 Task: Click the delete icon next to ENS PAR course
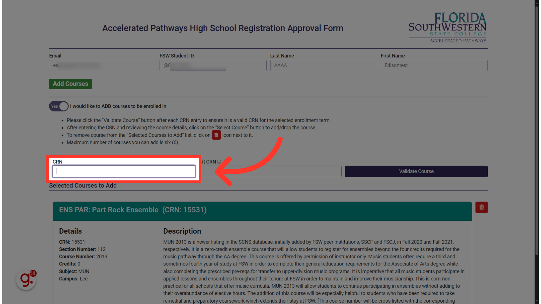click(x=482, y=207)
